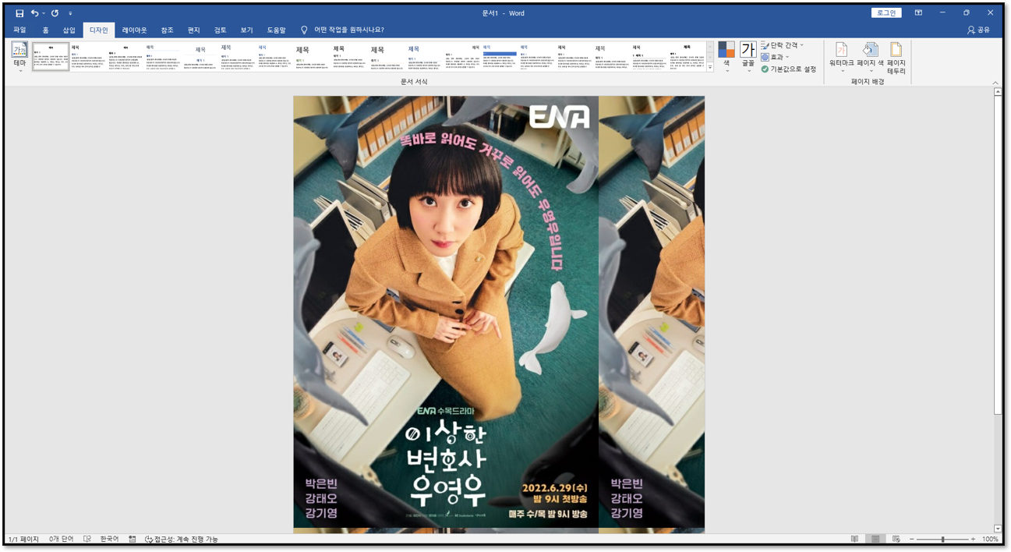Click the vertical scrollbar up arrow
1011x552 pixels.
(998, 92)
